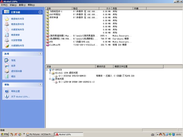The image size is (183, 137).
Task: Switch to My Pictures - ACDSee taskbar button
Action: click(40, 135)
